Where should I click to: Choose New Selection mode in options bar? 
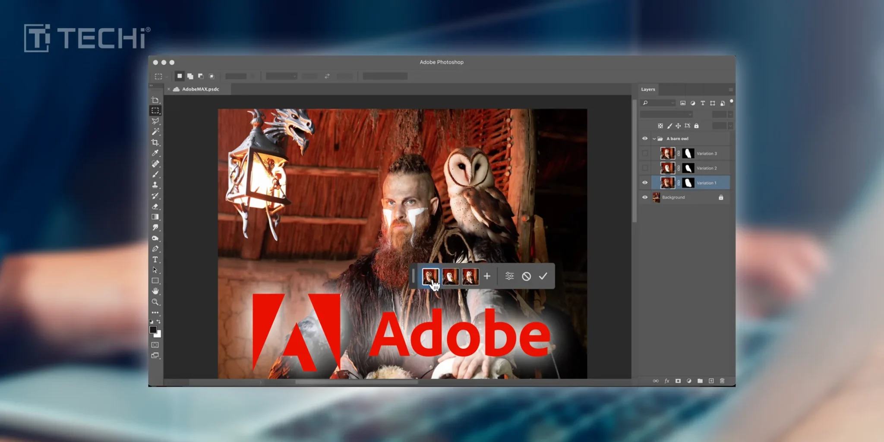(x=180, y=76)
